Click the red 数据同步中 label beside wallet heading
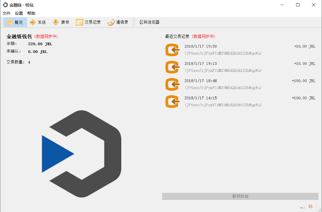322x212 pixels. pyautogui.click(x=46, y=36)
